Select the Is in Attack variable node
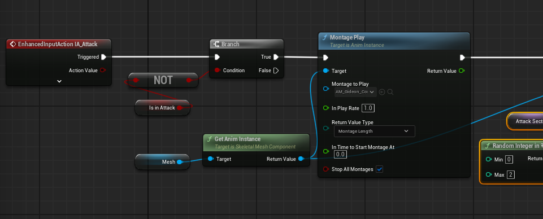543x219 pixels. click(x=162, y=108)
